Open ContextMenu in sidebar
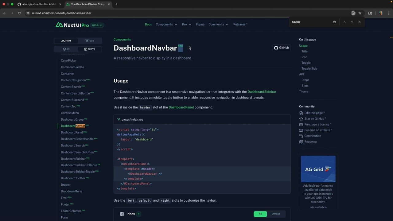 tap(70, 113)
